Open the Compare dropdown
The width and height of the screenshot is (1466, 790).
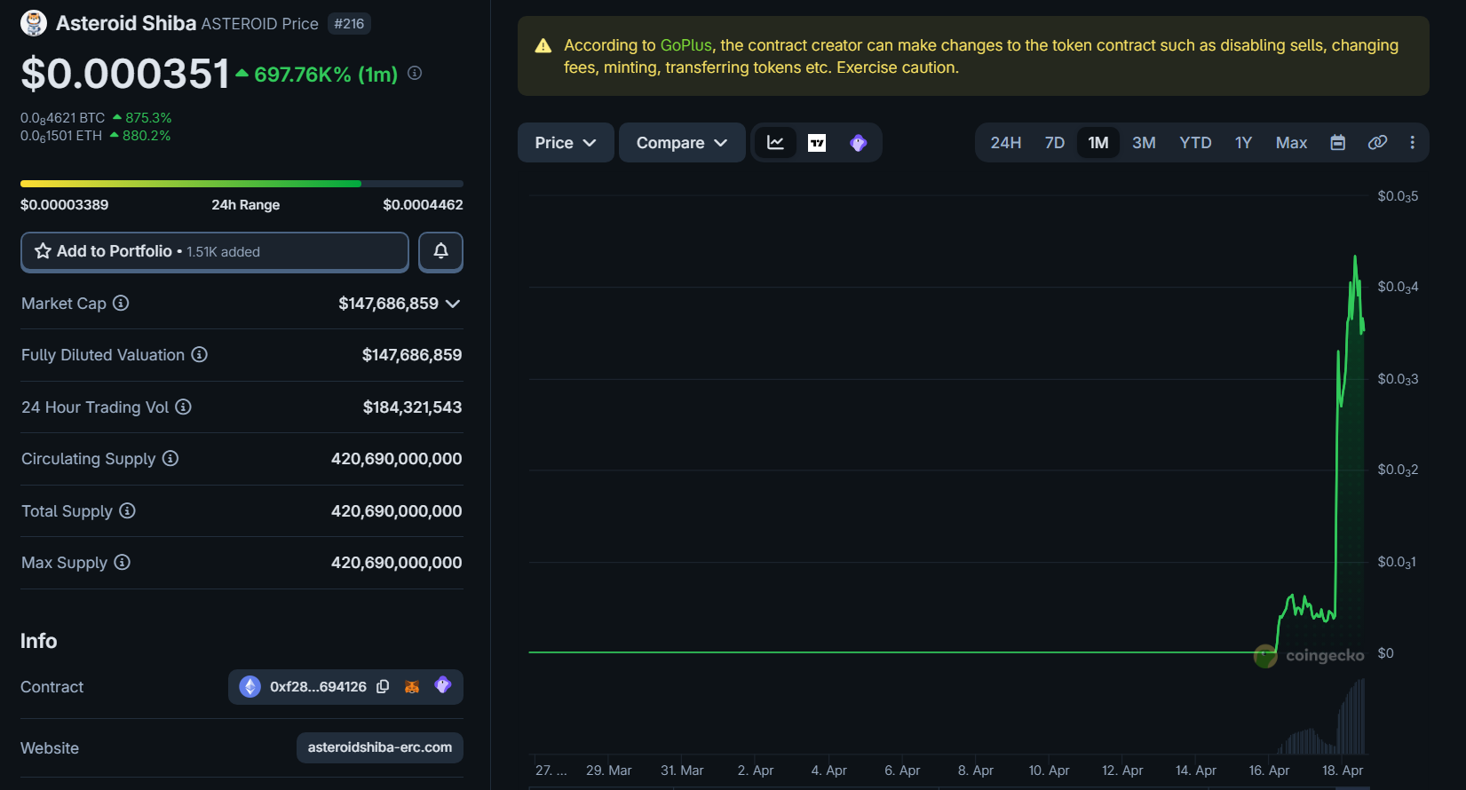(682, 143)
